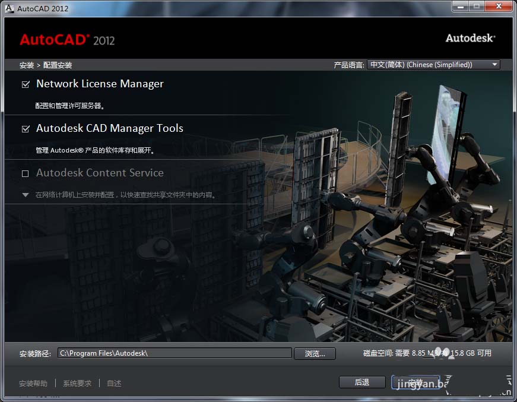Click the 安装路径 label
This screenshot has height=402, width=517.
tap(35, 354)
